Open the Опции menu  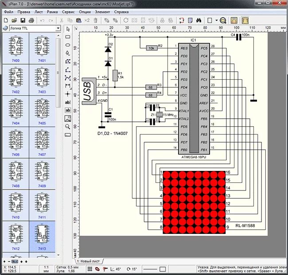(85, 12)
